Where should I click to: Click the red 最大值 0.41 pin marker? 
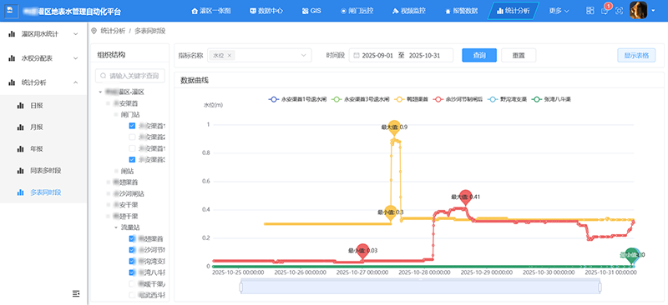click(x=466, y=197)
